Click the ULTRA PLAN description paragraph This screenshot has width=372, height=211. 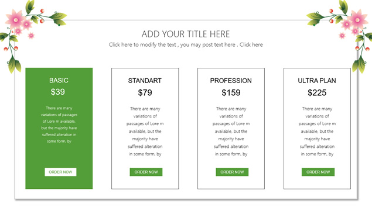pyautogui.click(x=317, y=132)
